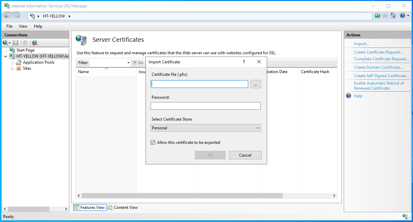Click the Help icon beside Actions pane
413x222 pixels.
click(348, 96)
